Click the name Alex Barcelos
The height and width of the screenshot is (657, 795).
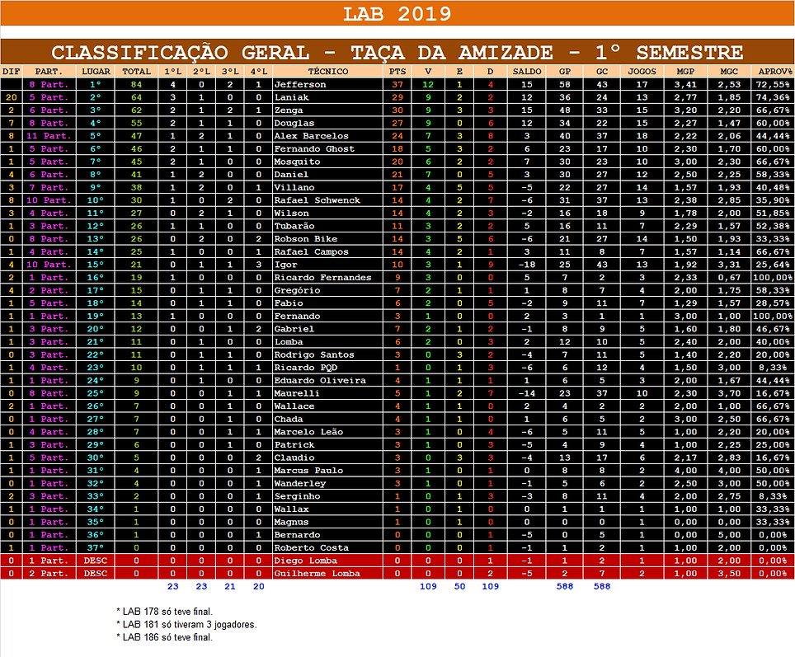coord(311,136)
